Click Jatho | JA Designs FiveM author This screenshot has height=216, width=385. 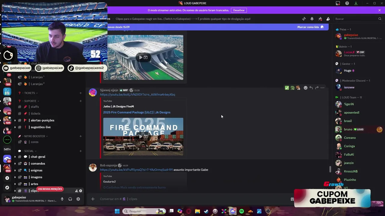[119, 106]
